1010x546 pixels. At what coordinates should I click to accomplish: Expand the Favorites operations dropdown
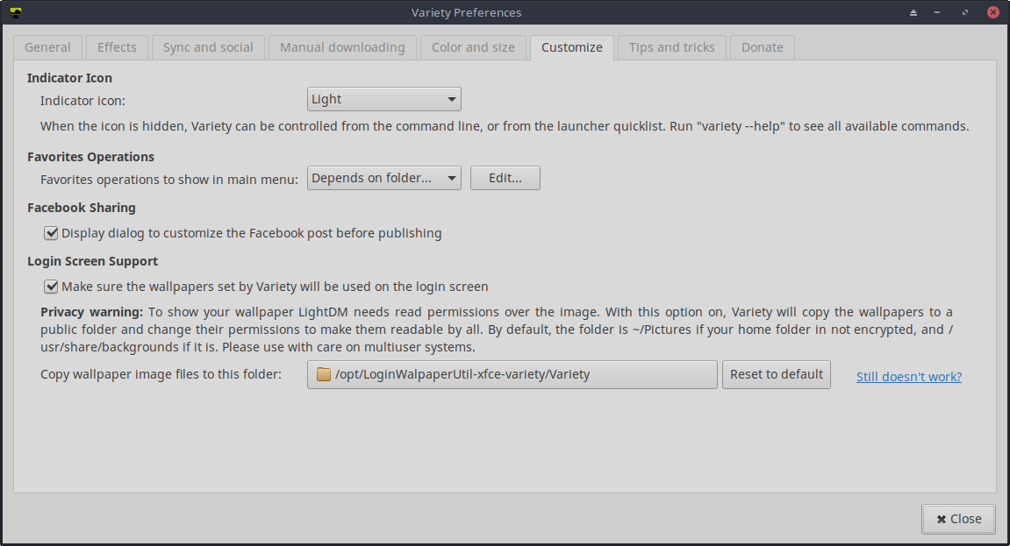point(383,178)
